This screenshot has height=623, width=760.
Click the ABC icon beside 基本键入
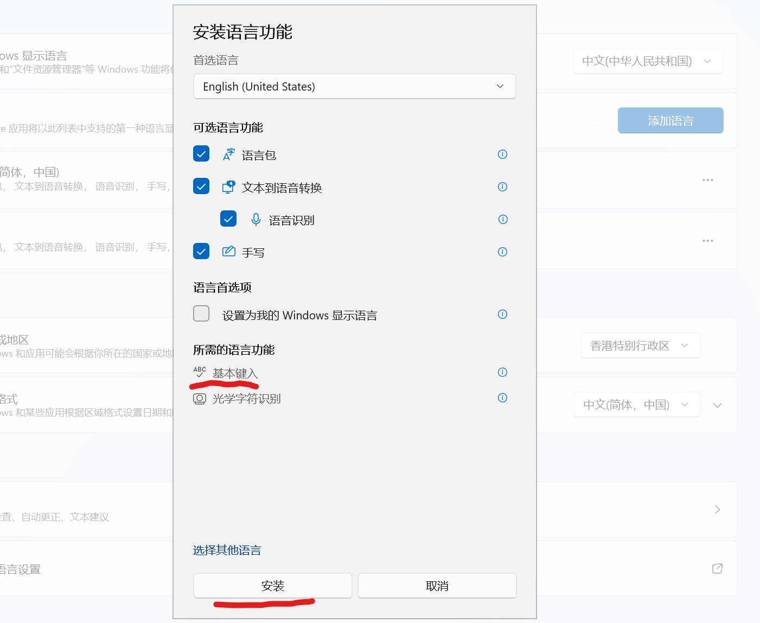click(x=199, y=372)
